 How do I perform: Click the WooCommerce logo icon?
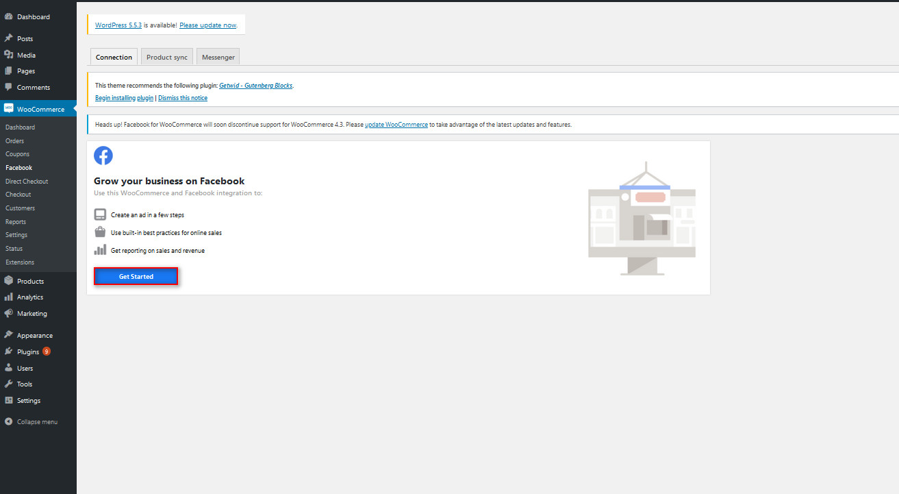(8, 108)
